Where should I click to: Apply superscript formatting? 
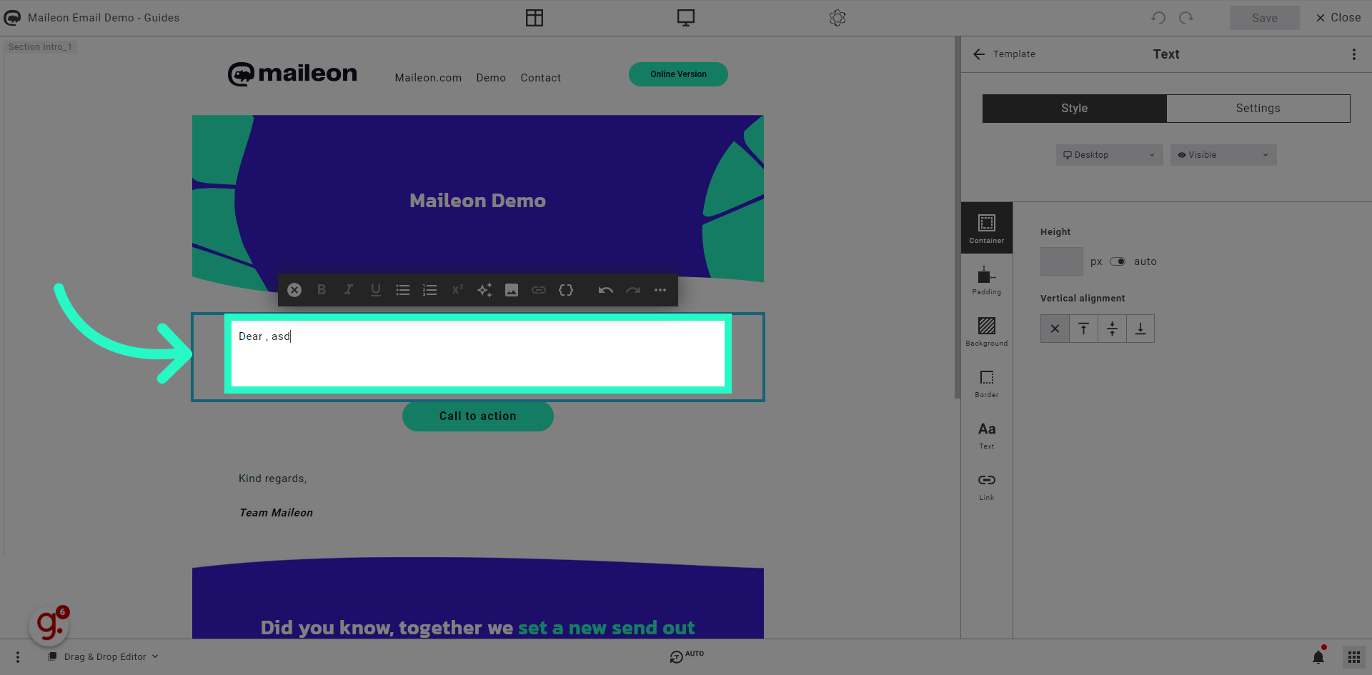point(457,290)
